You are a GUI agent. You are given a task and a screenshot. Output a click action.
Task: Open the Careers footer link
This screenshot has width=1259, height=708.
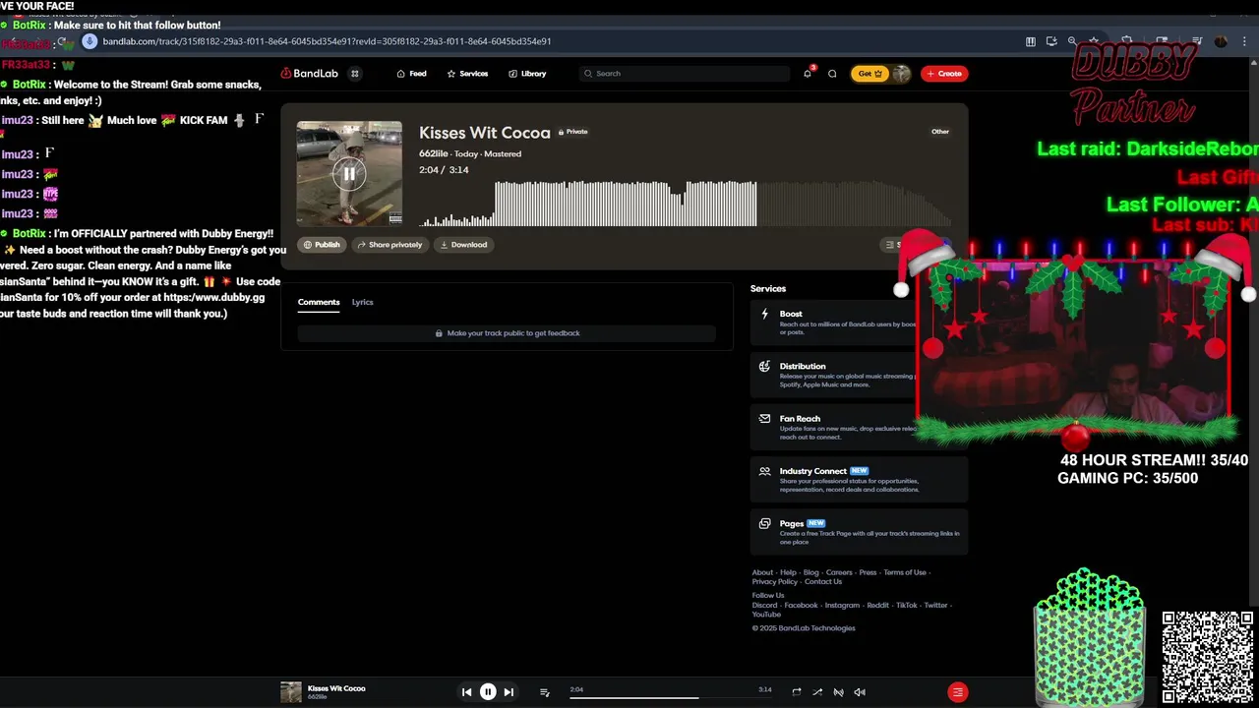(839, 572)
